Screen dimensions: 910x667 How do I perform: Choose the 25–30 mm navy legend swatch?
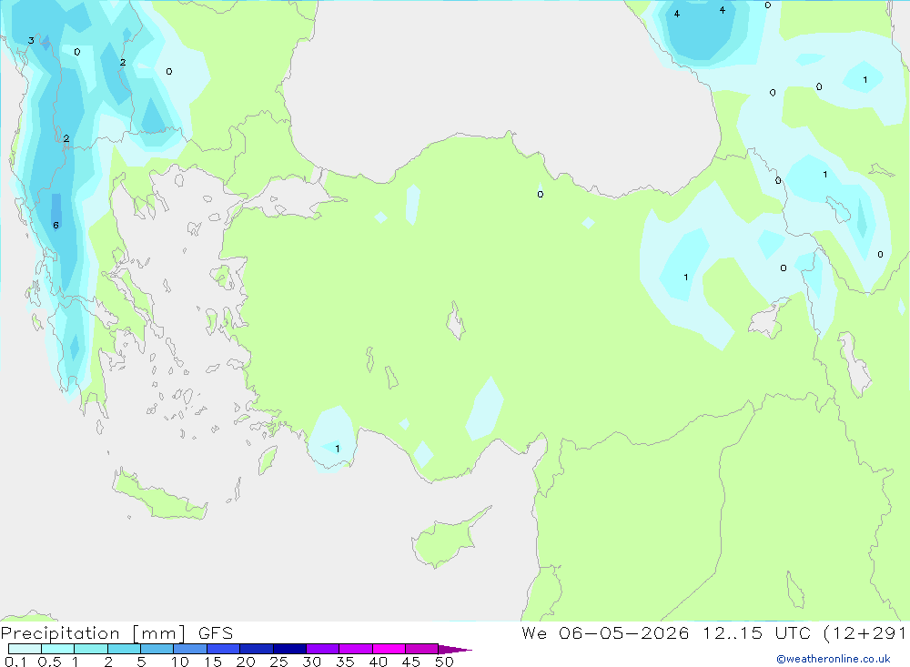[289, 649]
